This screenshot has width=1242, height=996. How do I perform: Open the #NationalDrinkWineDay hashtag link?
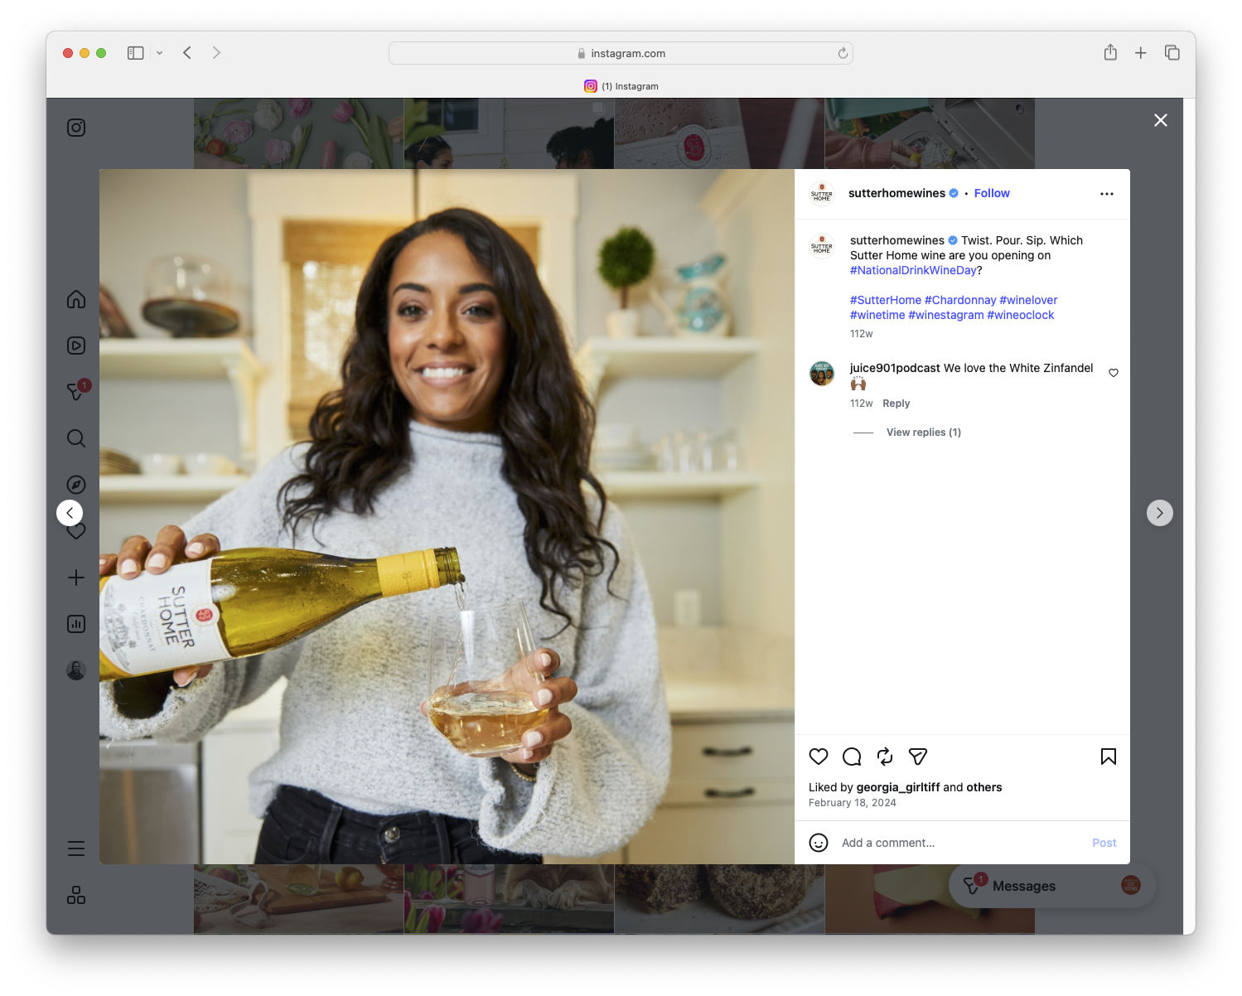pos(912,270)
